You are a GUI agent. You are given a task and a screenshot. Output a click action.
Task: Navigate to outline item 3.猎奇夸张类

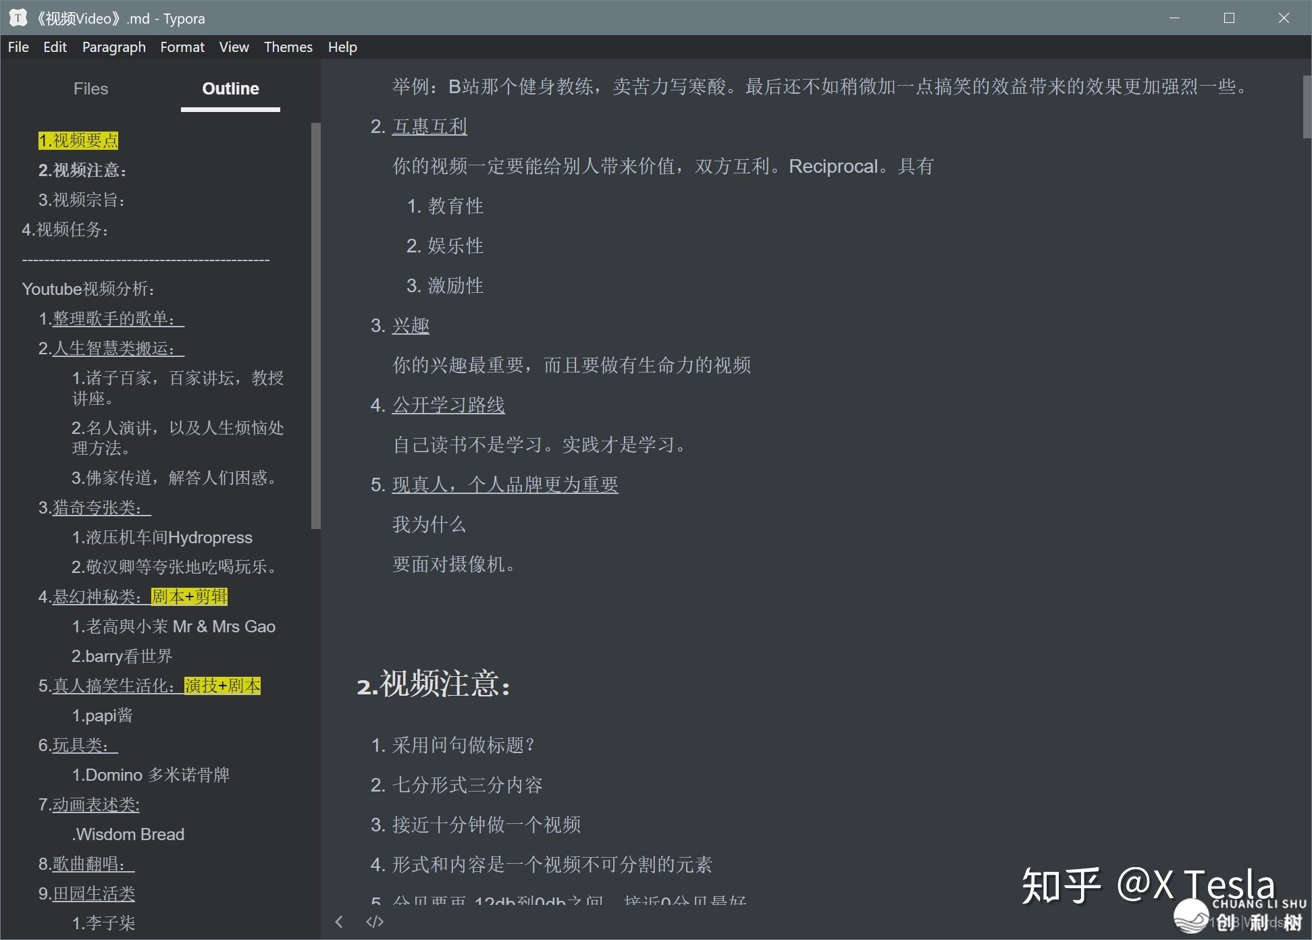click(x=95, y=507)
